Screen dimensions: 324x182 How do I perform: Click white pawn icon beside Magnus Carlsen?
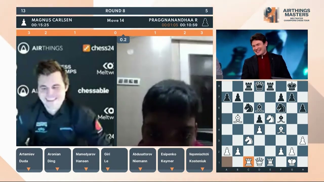tap(24, 22)
